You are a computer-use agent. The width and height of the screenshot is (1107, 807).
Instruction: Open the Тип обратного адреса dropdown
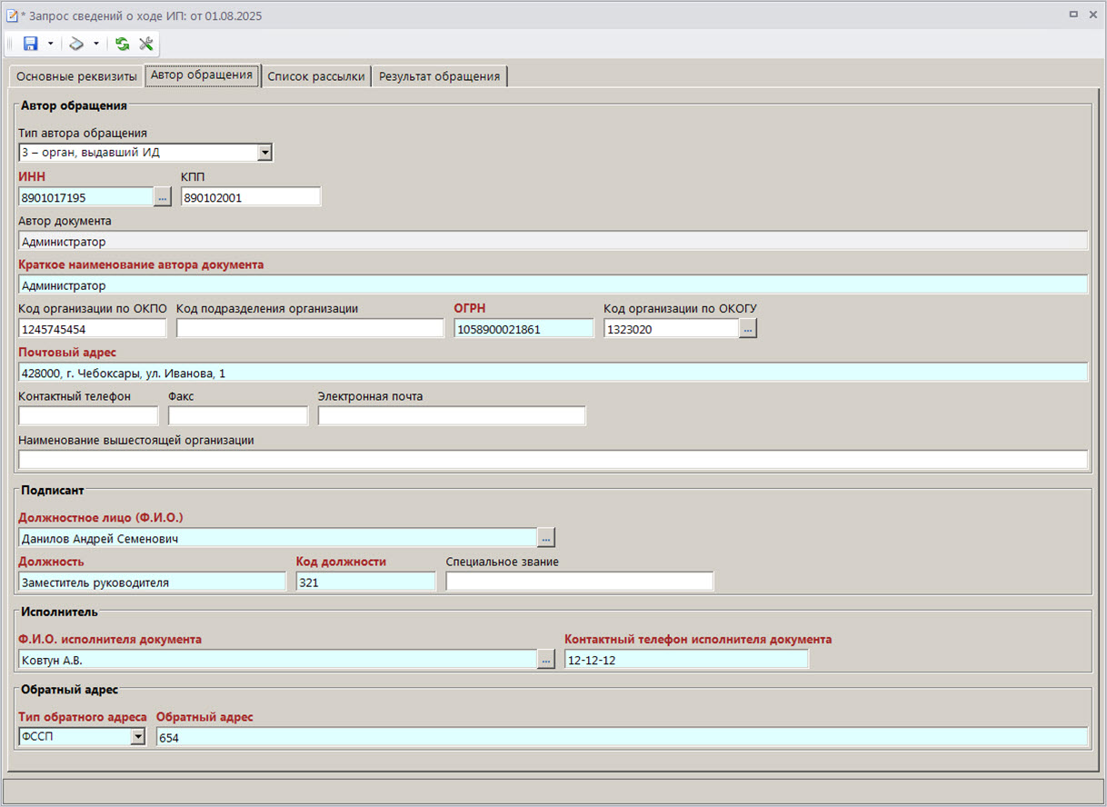[137, 737]
